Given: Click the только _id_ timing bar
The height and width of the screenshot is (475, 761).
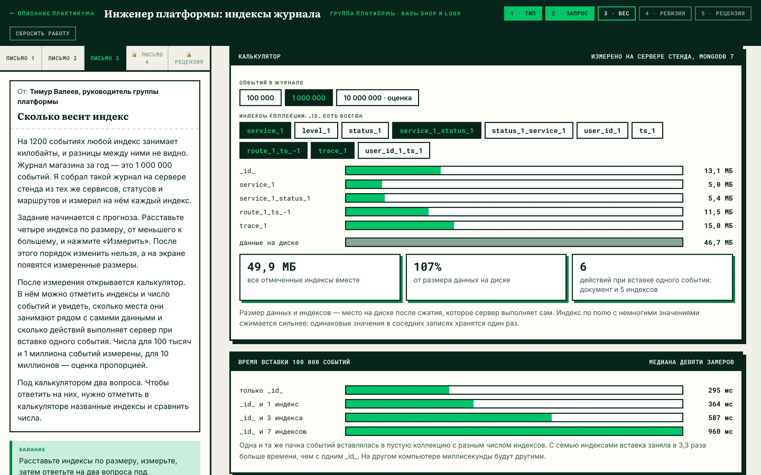Looking at the screenshot, I should pos(514,390).
